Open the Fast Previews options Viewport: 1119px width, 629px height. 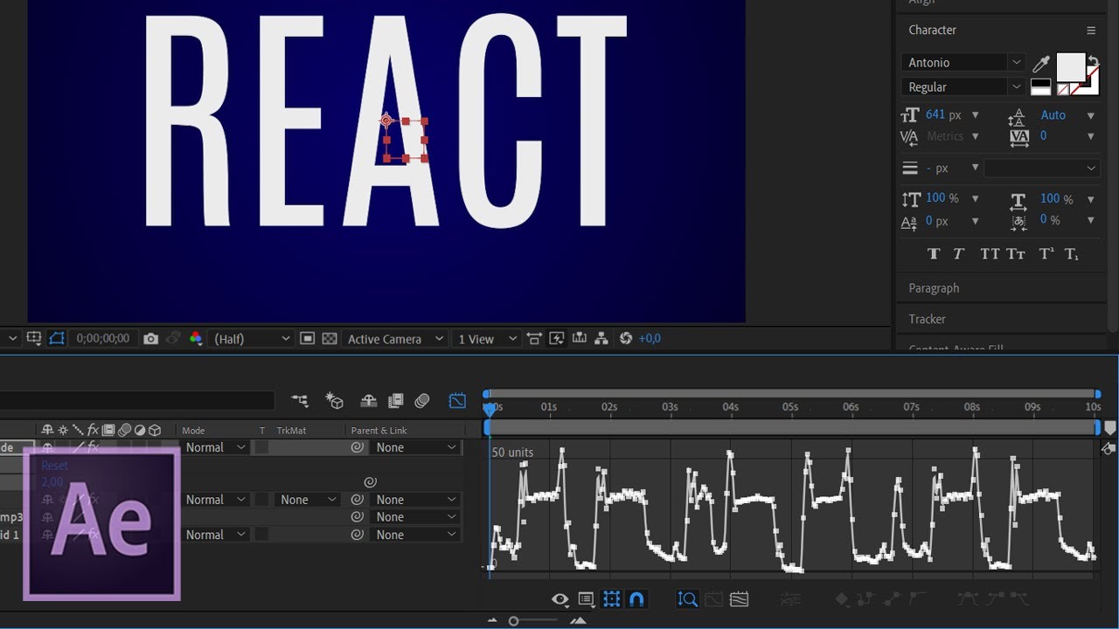[x=556, y=338]
